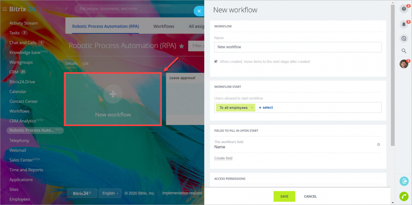Open Webmail in sidebar
This screenshot has height=205, width=412.
tap(18, 150)
